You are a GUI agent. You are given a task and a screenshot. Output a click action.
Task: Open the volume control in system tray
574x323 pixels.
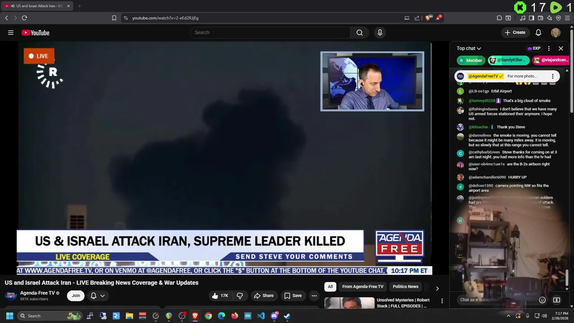tap(544, 316)
